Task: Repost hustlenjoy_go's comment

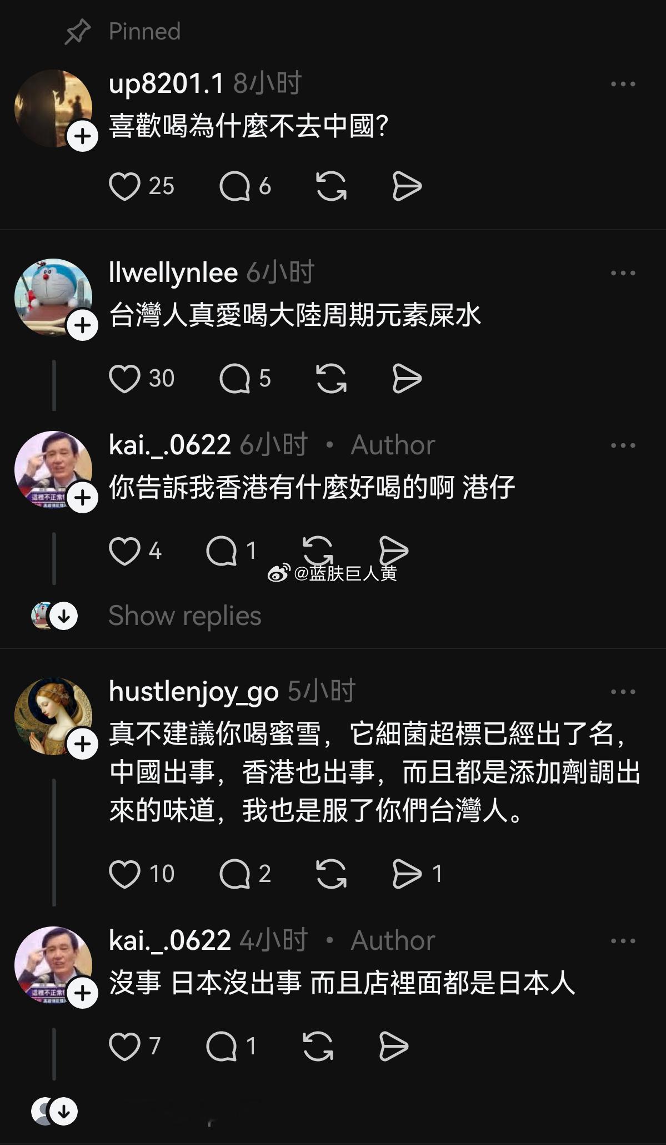Action: tap(331, 873)
